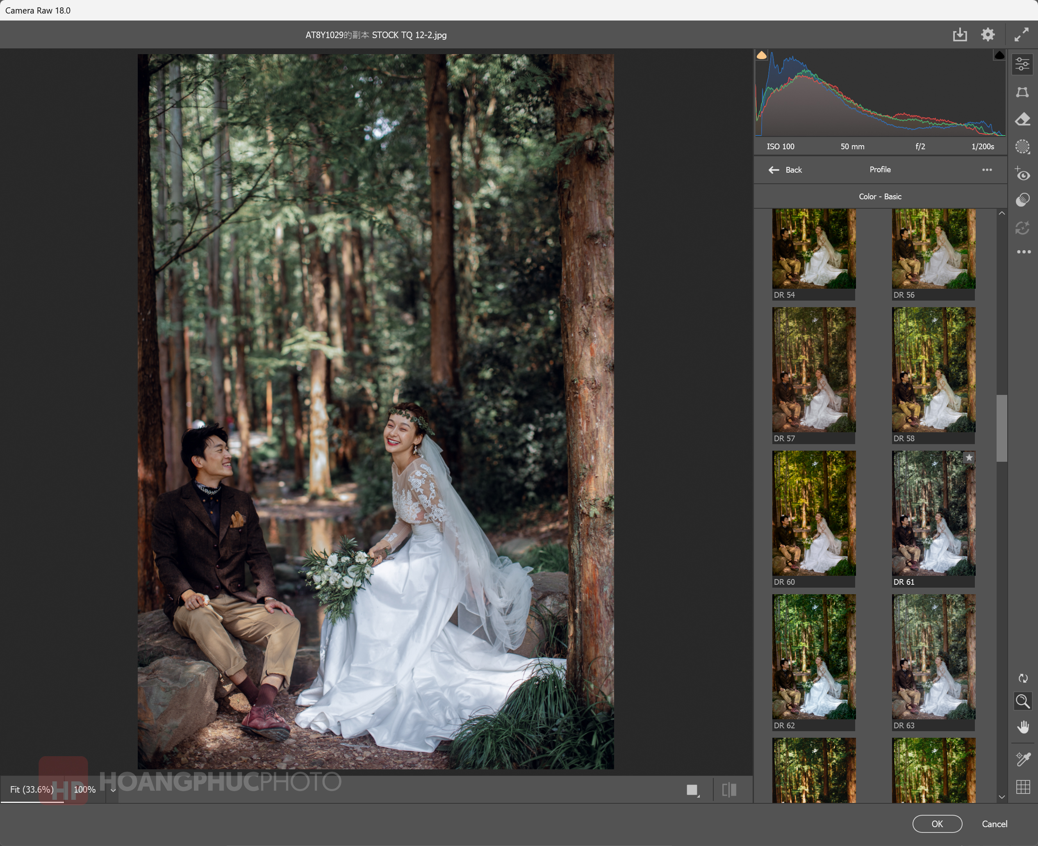Select the DR 58 profile thumbnail

933,370
